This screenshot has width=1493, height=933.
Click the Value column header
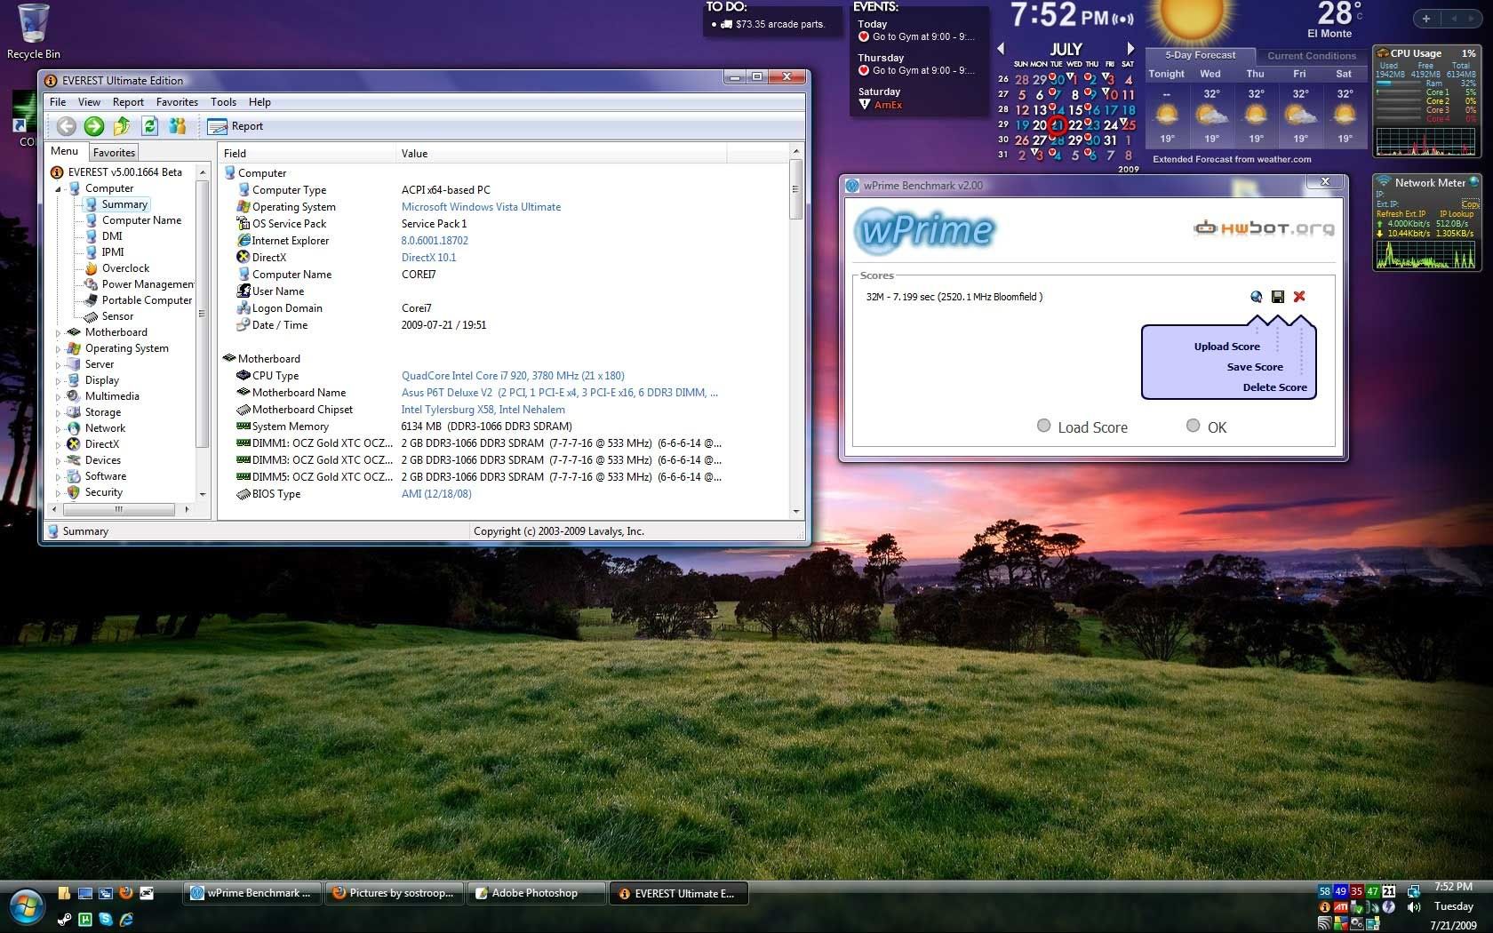[x=561, y=154]
